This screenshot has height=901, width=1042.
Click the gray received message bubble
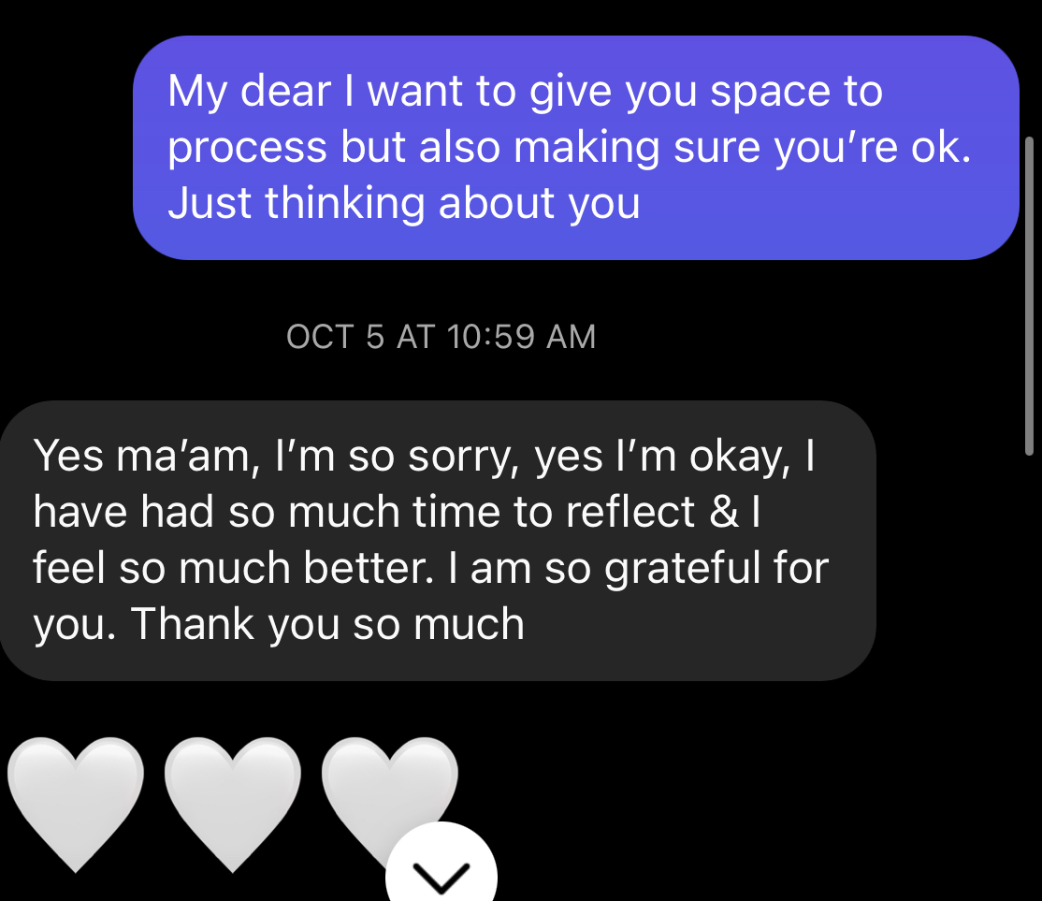437,540
